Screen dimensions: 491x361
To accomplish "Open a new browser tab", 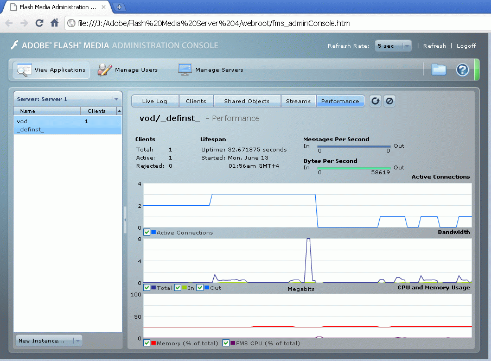I will coord(119,7).
